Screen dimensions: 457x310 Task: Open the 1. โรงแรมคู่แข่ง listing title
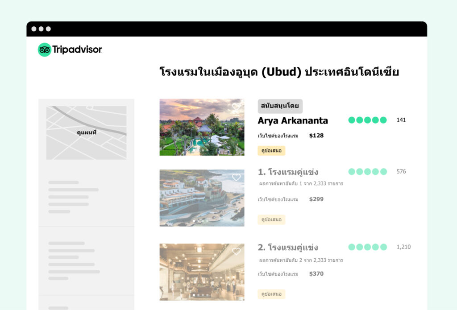point(288,172)
